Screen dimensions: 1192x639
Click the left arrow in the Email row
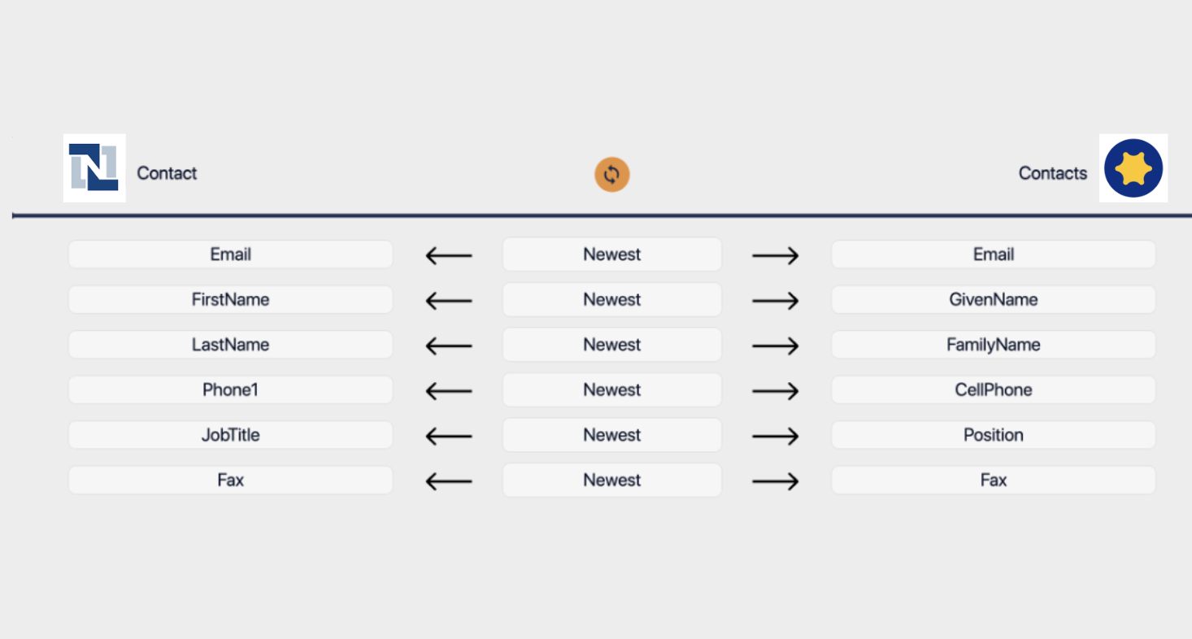point(449,256)
